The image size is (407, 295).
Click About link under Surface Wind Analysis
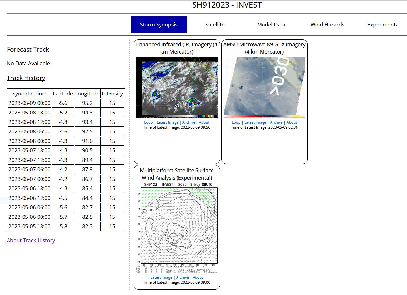tap(198, 277)
